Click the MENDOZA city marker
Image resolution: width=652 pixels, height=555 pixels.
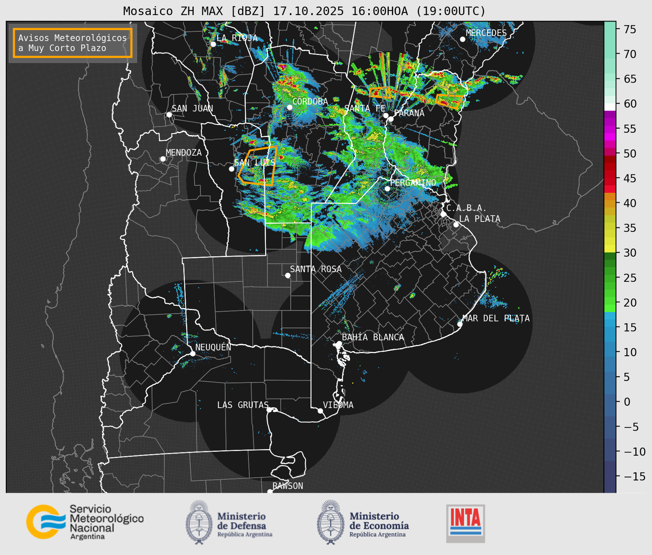click(x=163, y=159)
